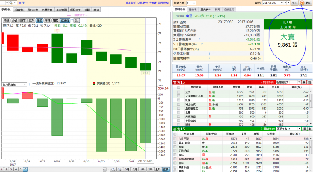Open the 行事曆 calendar link
This screenshot has height=172, width=313.
point(153,3)
